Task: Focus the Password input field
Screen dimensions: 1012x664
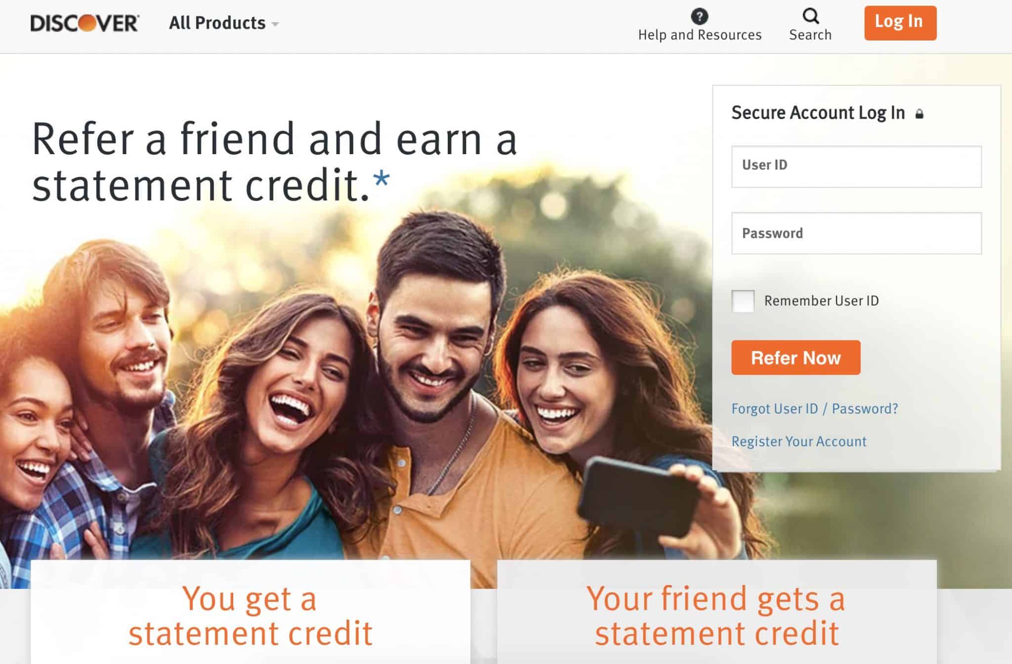Action: pos(856,233)
